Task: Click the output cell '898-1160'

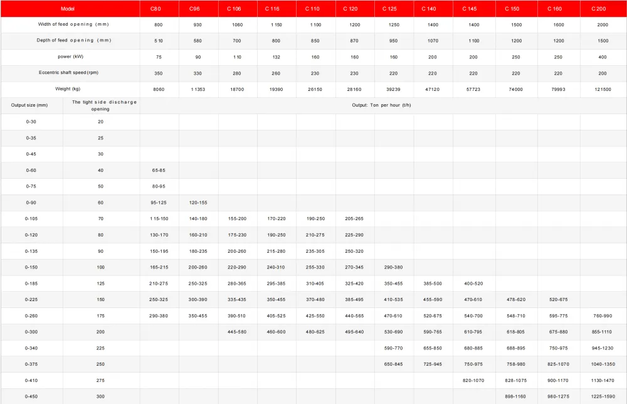Action: [516, 397]
